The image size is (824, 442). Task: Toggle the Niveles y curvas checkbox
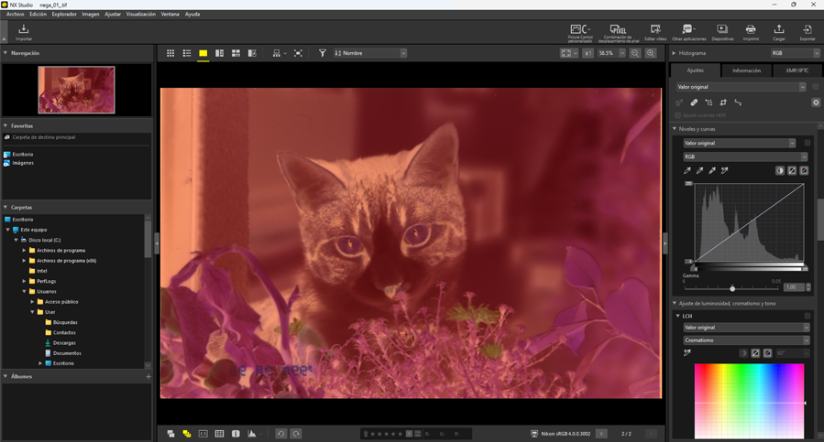(808, 143)
